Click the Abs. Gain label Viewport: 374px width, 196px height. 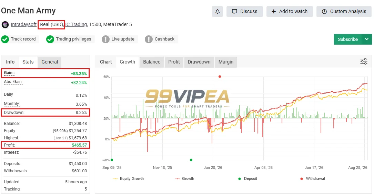13,82
